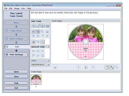Select step 3 Edit tab
Screen dimensions: 129x96
(17, 47)
